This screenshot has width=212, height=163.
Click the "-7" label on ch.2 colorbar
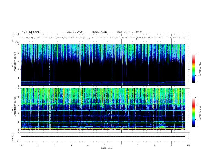(x=198, y=127)
